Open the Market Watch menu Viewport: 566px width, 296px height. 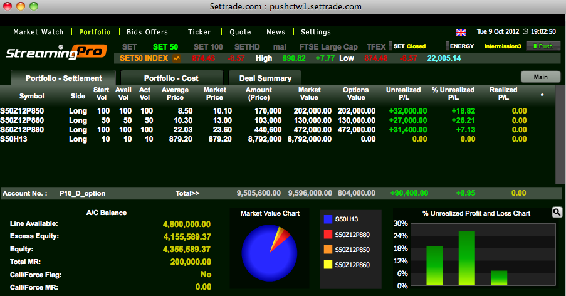pyautogui.click(x=38, y=32)
